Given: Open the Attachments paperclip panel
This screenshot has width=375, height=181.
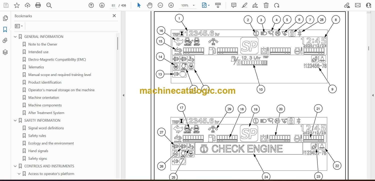Looking at the screenshot, I should click(x=5, y=40).
